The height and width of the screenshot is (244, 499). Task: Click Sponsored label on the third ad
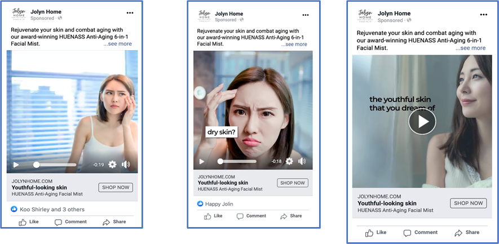390,20
